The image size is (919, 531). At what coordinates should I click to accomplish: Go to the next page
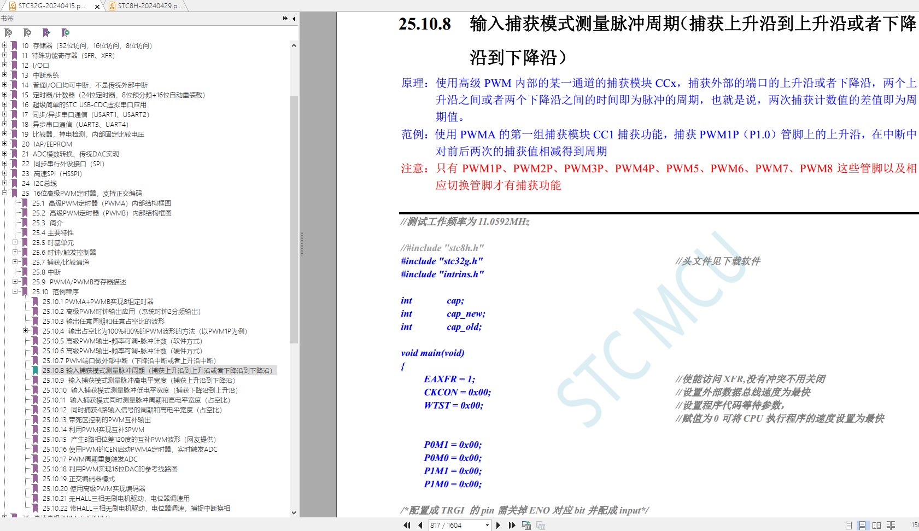pyautogui.click(x=498, y=525)
